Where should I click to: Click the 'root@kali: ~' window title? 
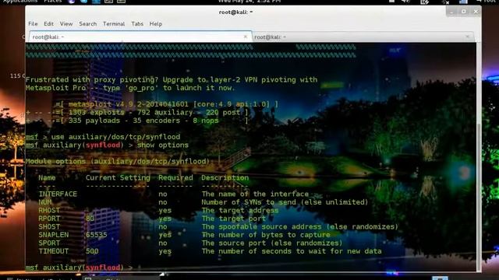coord(235,12)
